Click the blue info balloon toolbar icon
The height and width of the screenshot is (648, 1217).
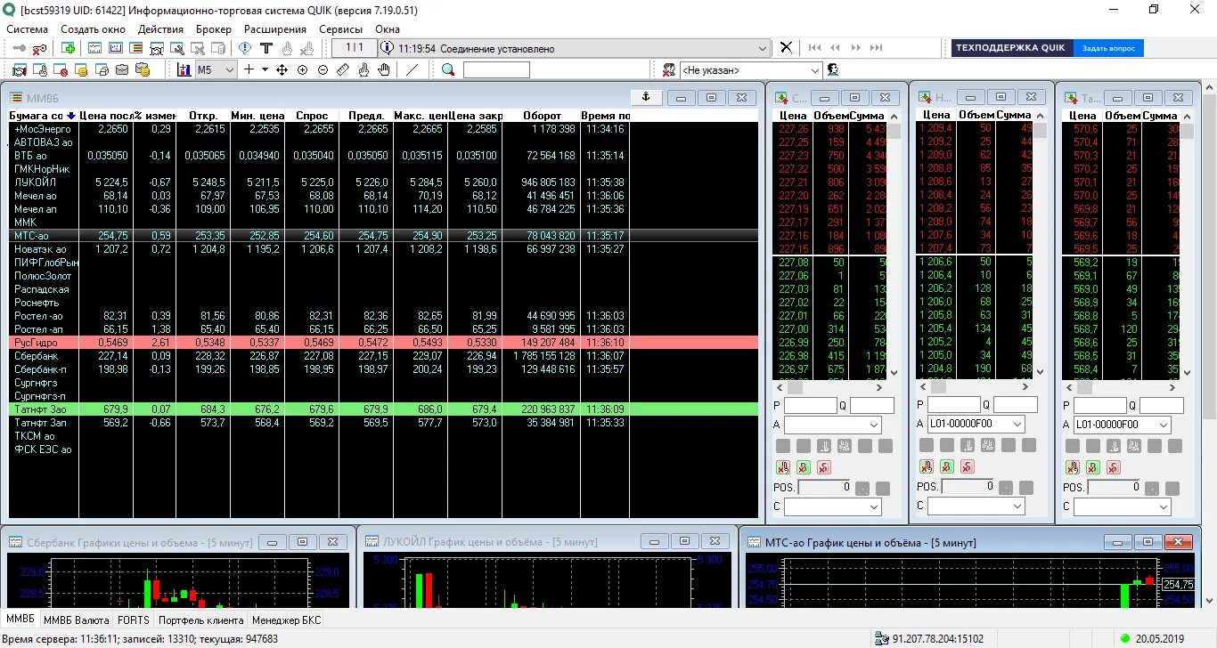coord(245,48)
